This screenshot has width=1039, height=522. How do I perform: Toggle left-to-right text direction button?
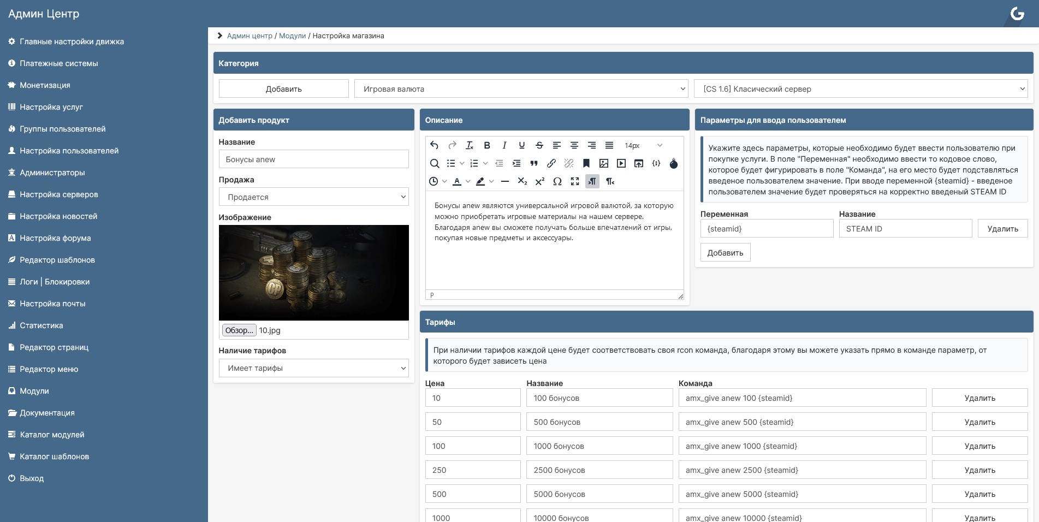[x=592, y=181]
